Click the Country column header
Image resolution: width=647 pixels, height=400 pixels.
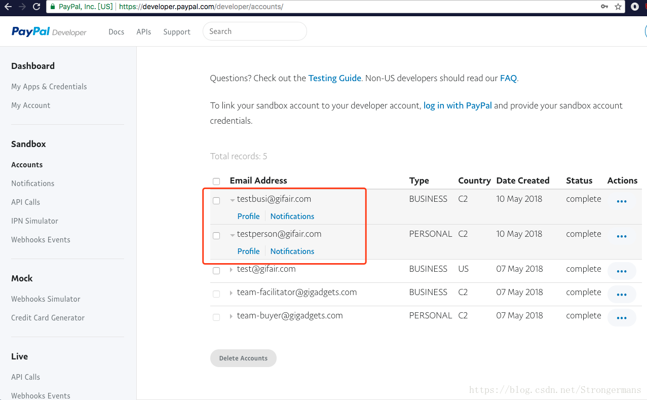click(x=474, y=180)
